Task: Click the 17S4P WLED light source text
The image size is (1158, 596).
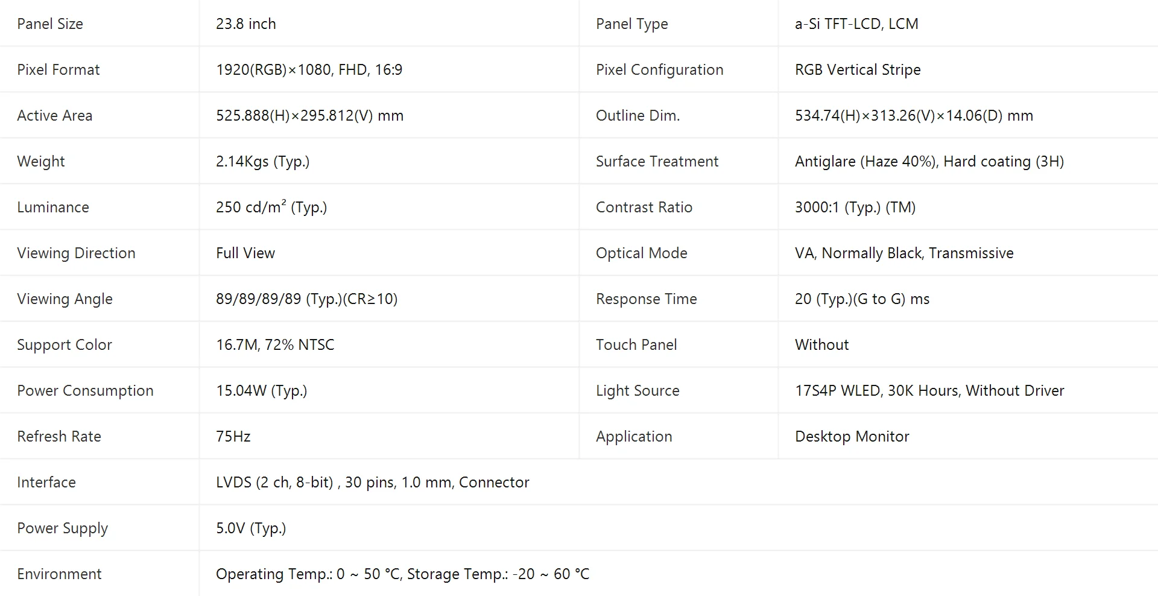Action: tap(929, 391)
